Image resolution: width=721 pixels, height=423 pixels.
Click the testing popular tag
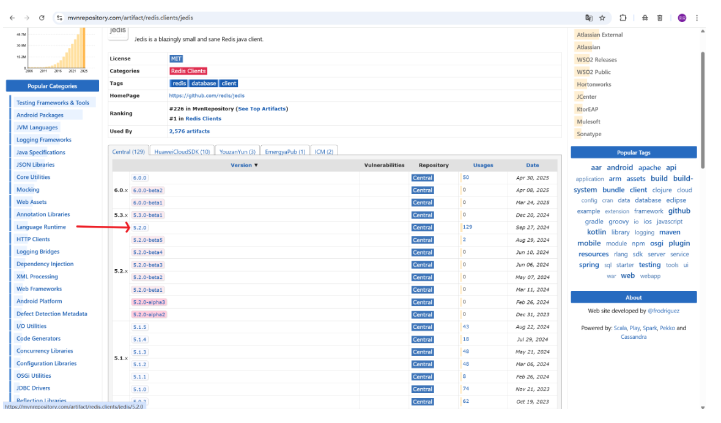[x=649, y=265]
